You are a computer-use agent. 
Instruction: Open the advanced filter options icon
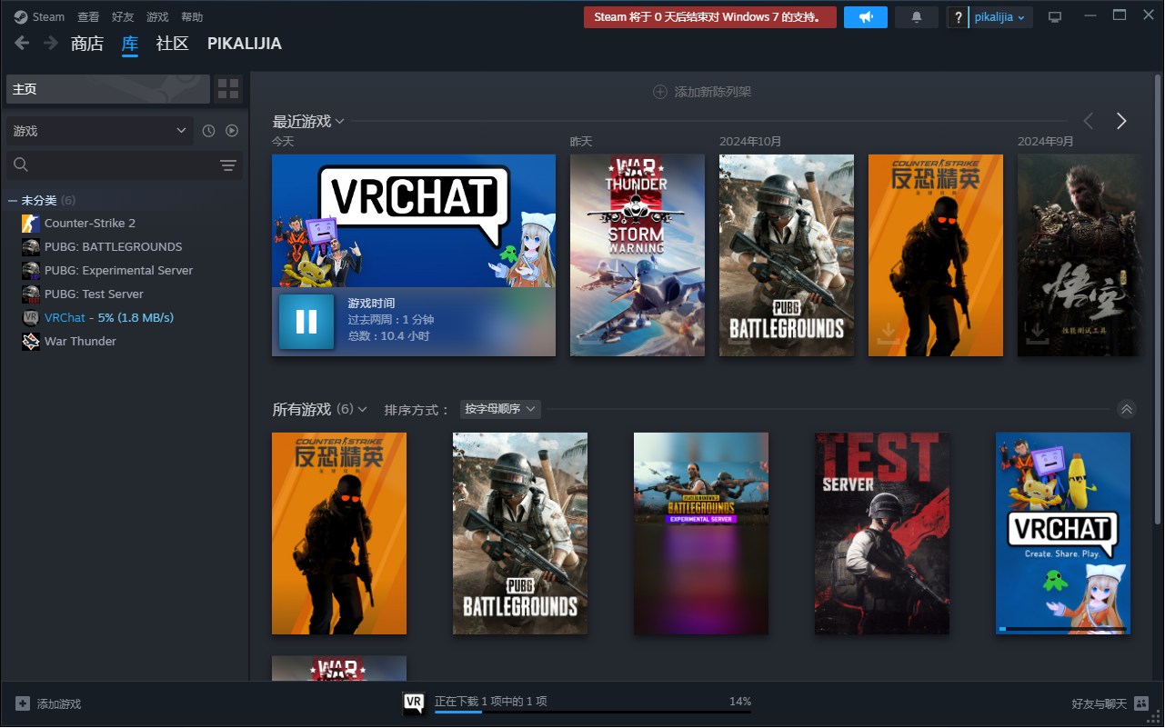[227, 165]
